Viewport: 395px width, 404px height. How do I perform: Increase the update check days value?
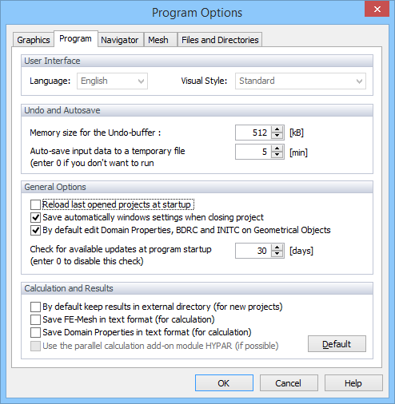[277, 248]
